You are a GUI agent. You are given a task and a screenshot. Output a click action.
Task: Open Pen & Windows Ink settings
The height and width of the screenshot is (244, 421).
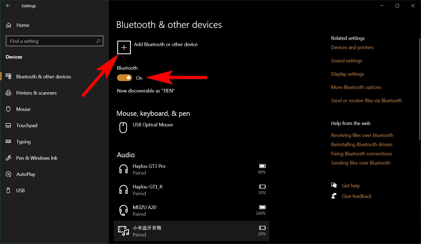point(8,158)
